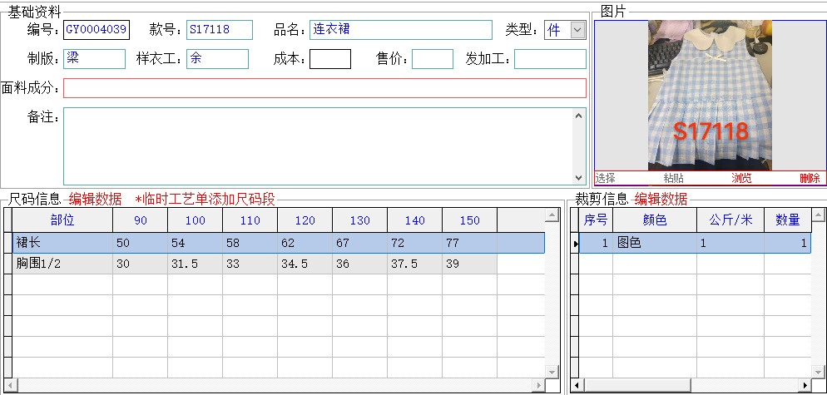Click the 数量 column header
The width and height of the screenshot is (827, 395).
[788, 220]
